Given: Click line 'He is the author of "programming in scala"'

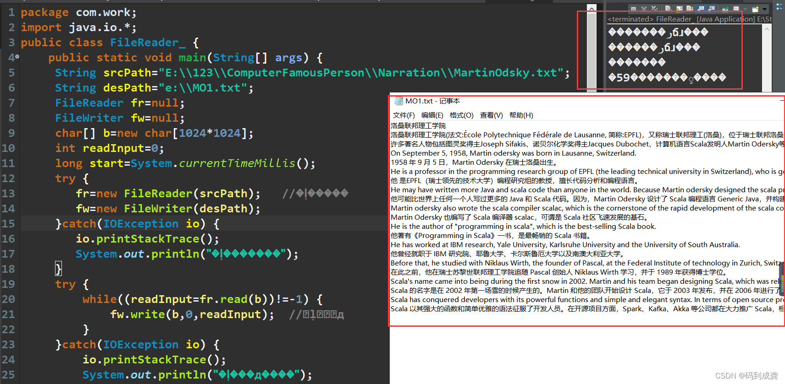Looking at the screenshot, I should point(523,226).
